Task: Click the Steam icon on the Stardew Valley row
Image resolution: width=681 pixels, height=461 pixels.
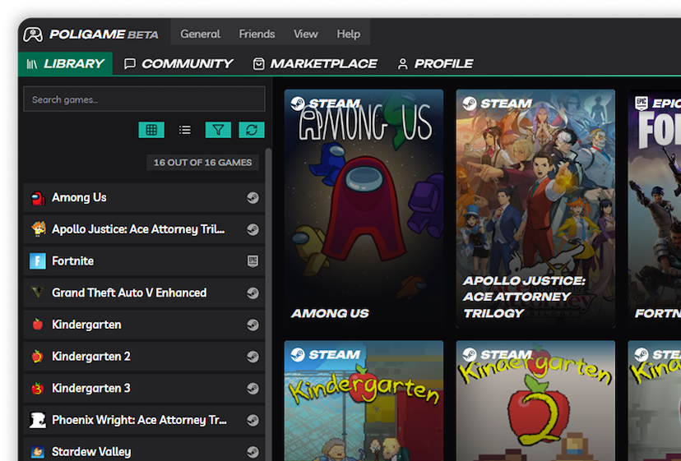Action: click(252, 452)
